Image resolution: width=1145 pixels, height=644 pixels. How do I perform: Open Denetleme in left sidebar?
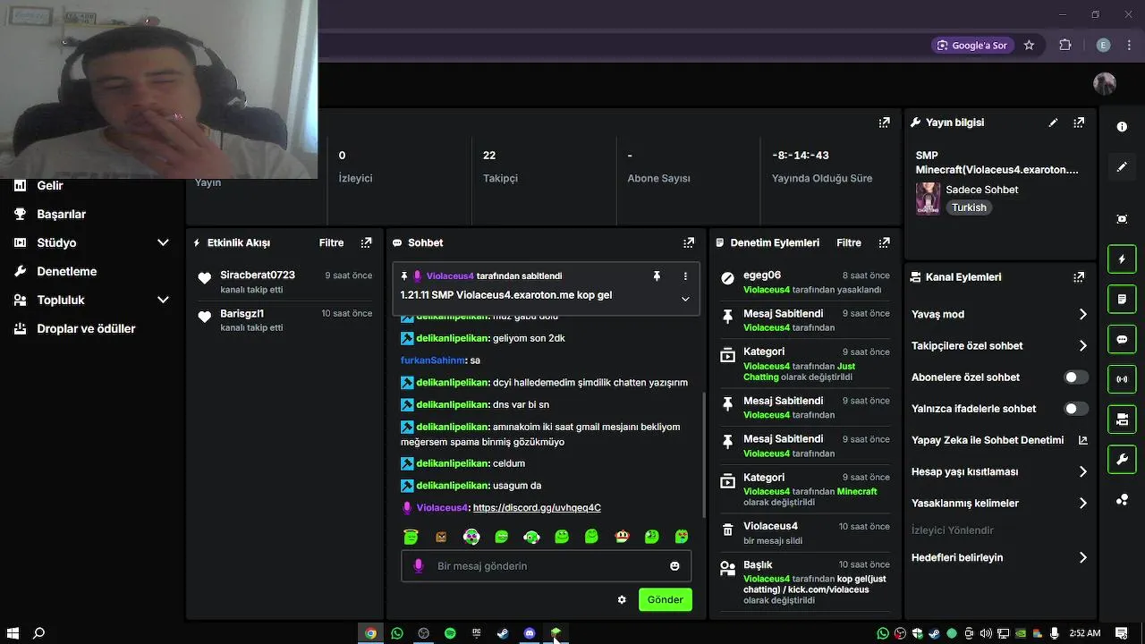click(66, 271)
